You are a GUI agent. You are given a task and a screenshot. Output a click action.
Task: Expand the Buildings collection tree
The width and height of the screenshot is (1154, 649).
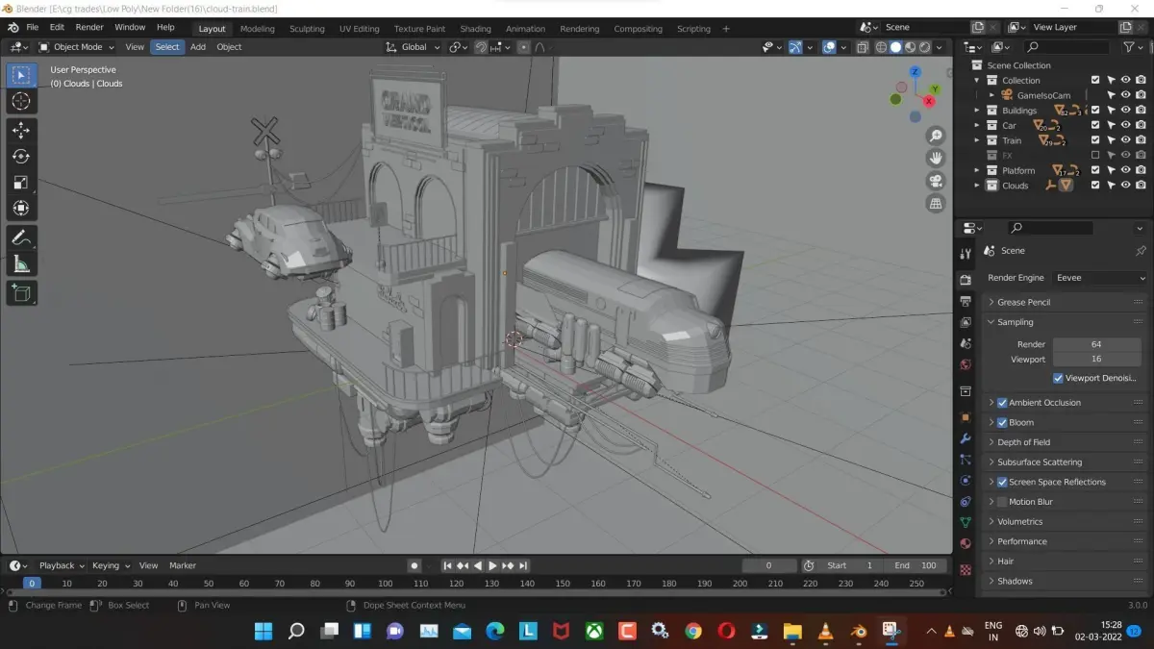click(x=977, y=111)
